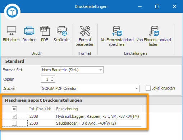The height and width of the screenshot is (140, 183).
Task: Click 'Nach Baustelle (Std.)' format field text
Action: (x=60, y=70)
